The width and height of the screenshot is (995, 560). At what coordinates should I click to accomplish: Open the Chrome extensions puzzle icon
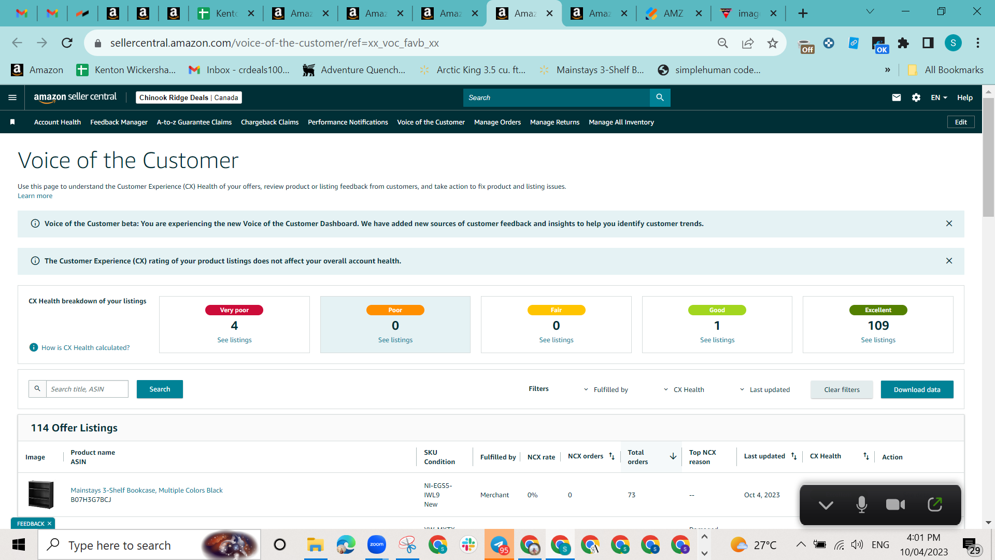click(x=903, y=43)
